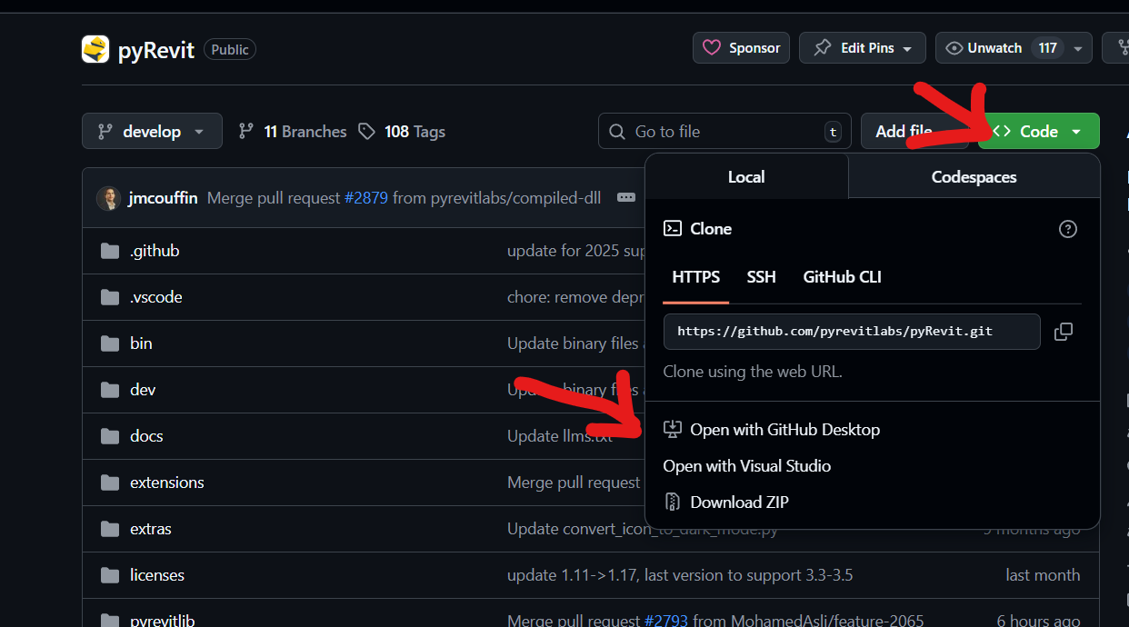The width and height of the screenshot is (1129, 627).
Task: Click the Sponsor button
Action: click(x=741, y=48)
